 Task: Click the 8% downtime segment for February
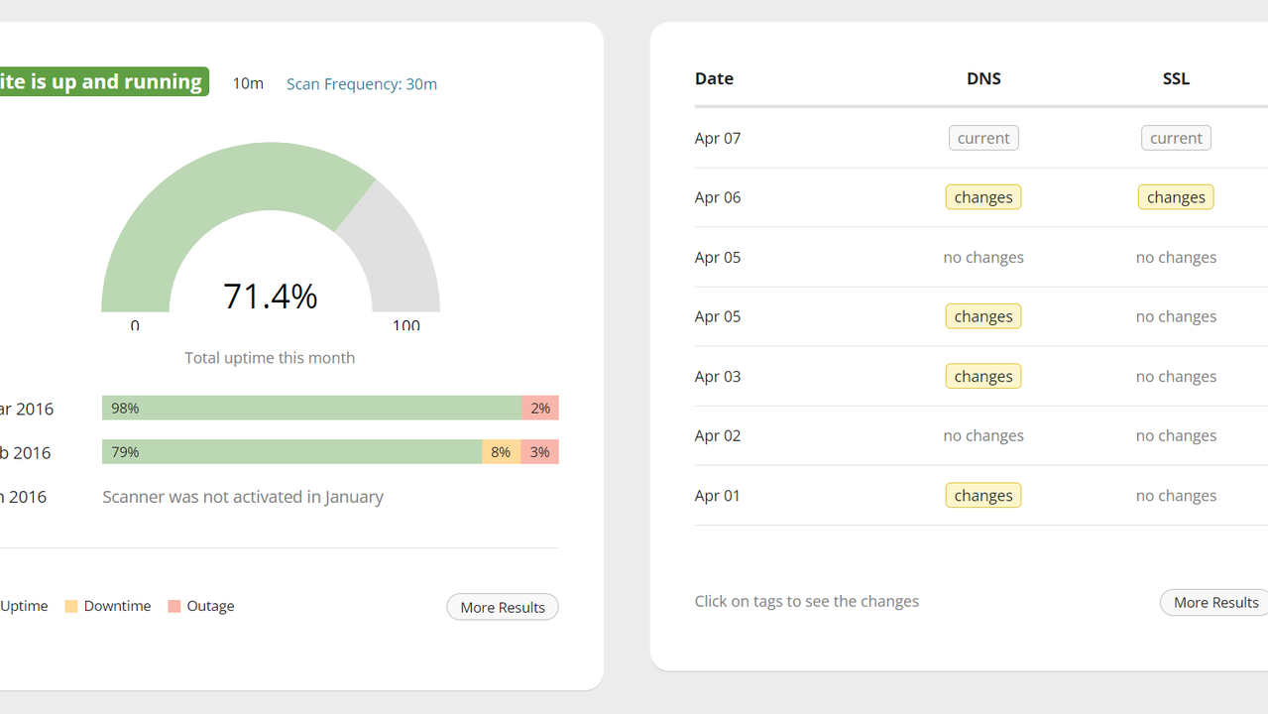(x=501, y=452)
